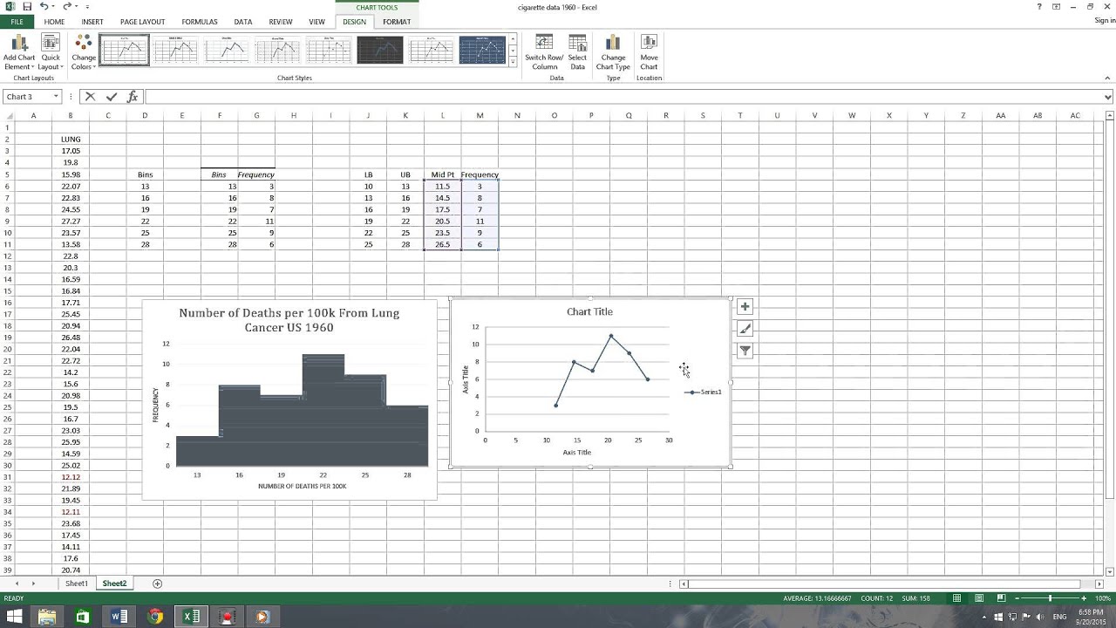Open the Windows Start button
This screenshot has height=628, width=1116.
[x=15, y=617]
